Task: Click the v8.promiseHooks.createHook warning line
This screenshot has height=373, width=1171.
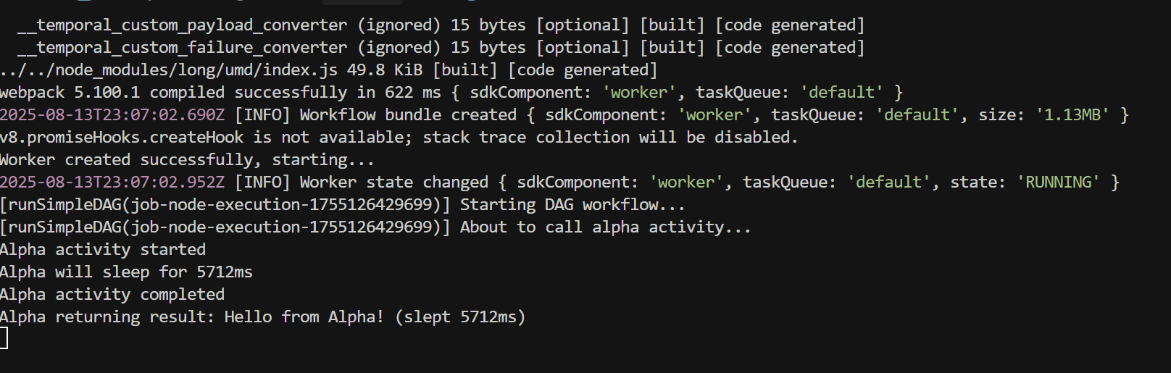Action: click(x=399, y=138)
